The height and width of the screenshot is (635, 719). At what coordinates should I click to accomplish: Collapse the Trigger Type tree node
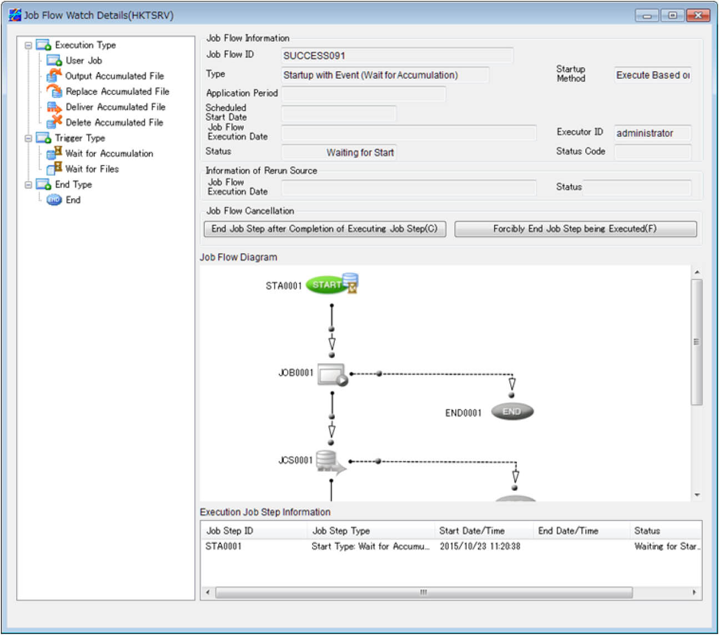(28, 138)
